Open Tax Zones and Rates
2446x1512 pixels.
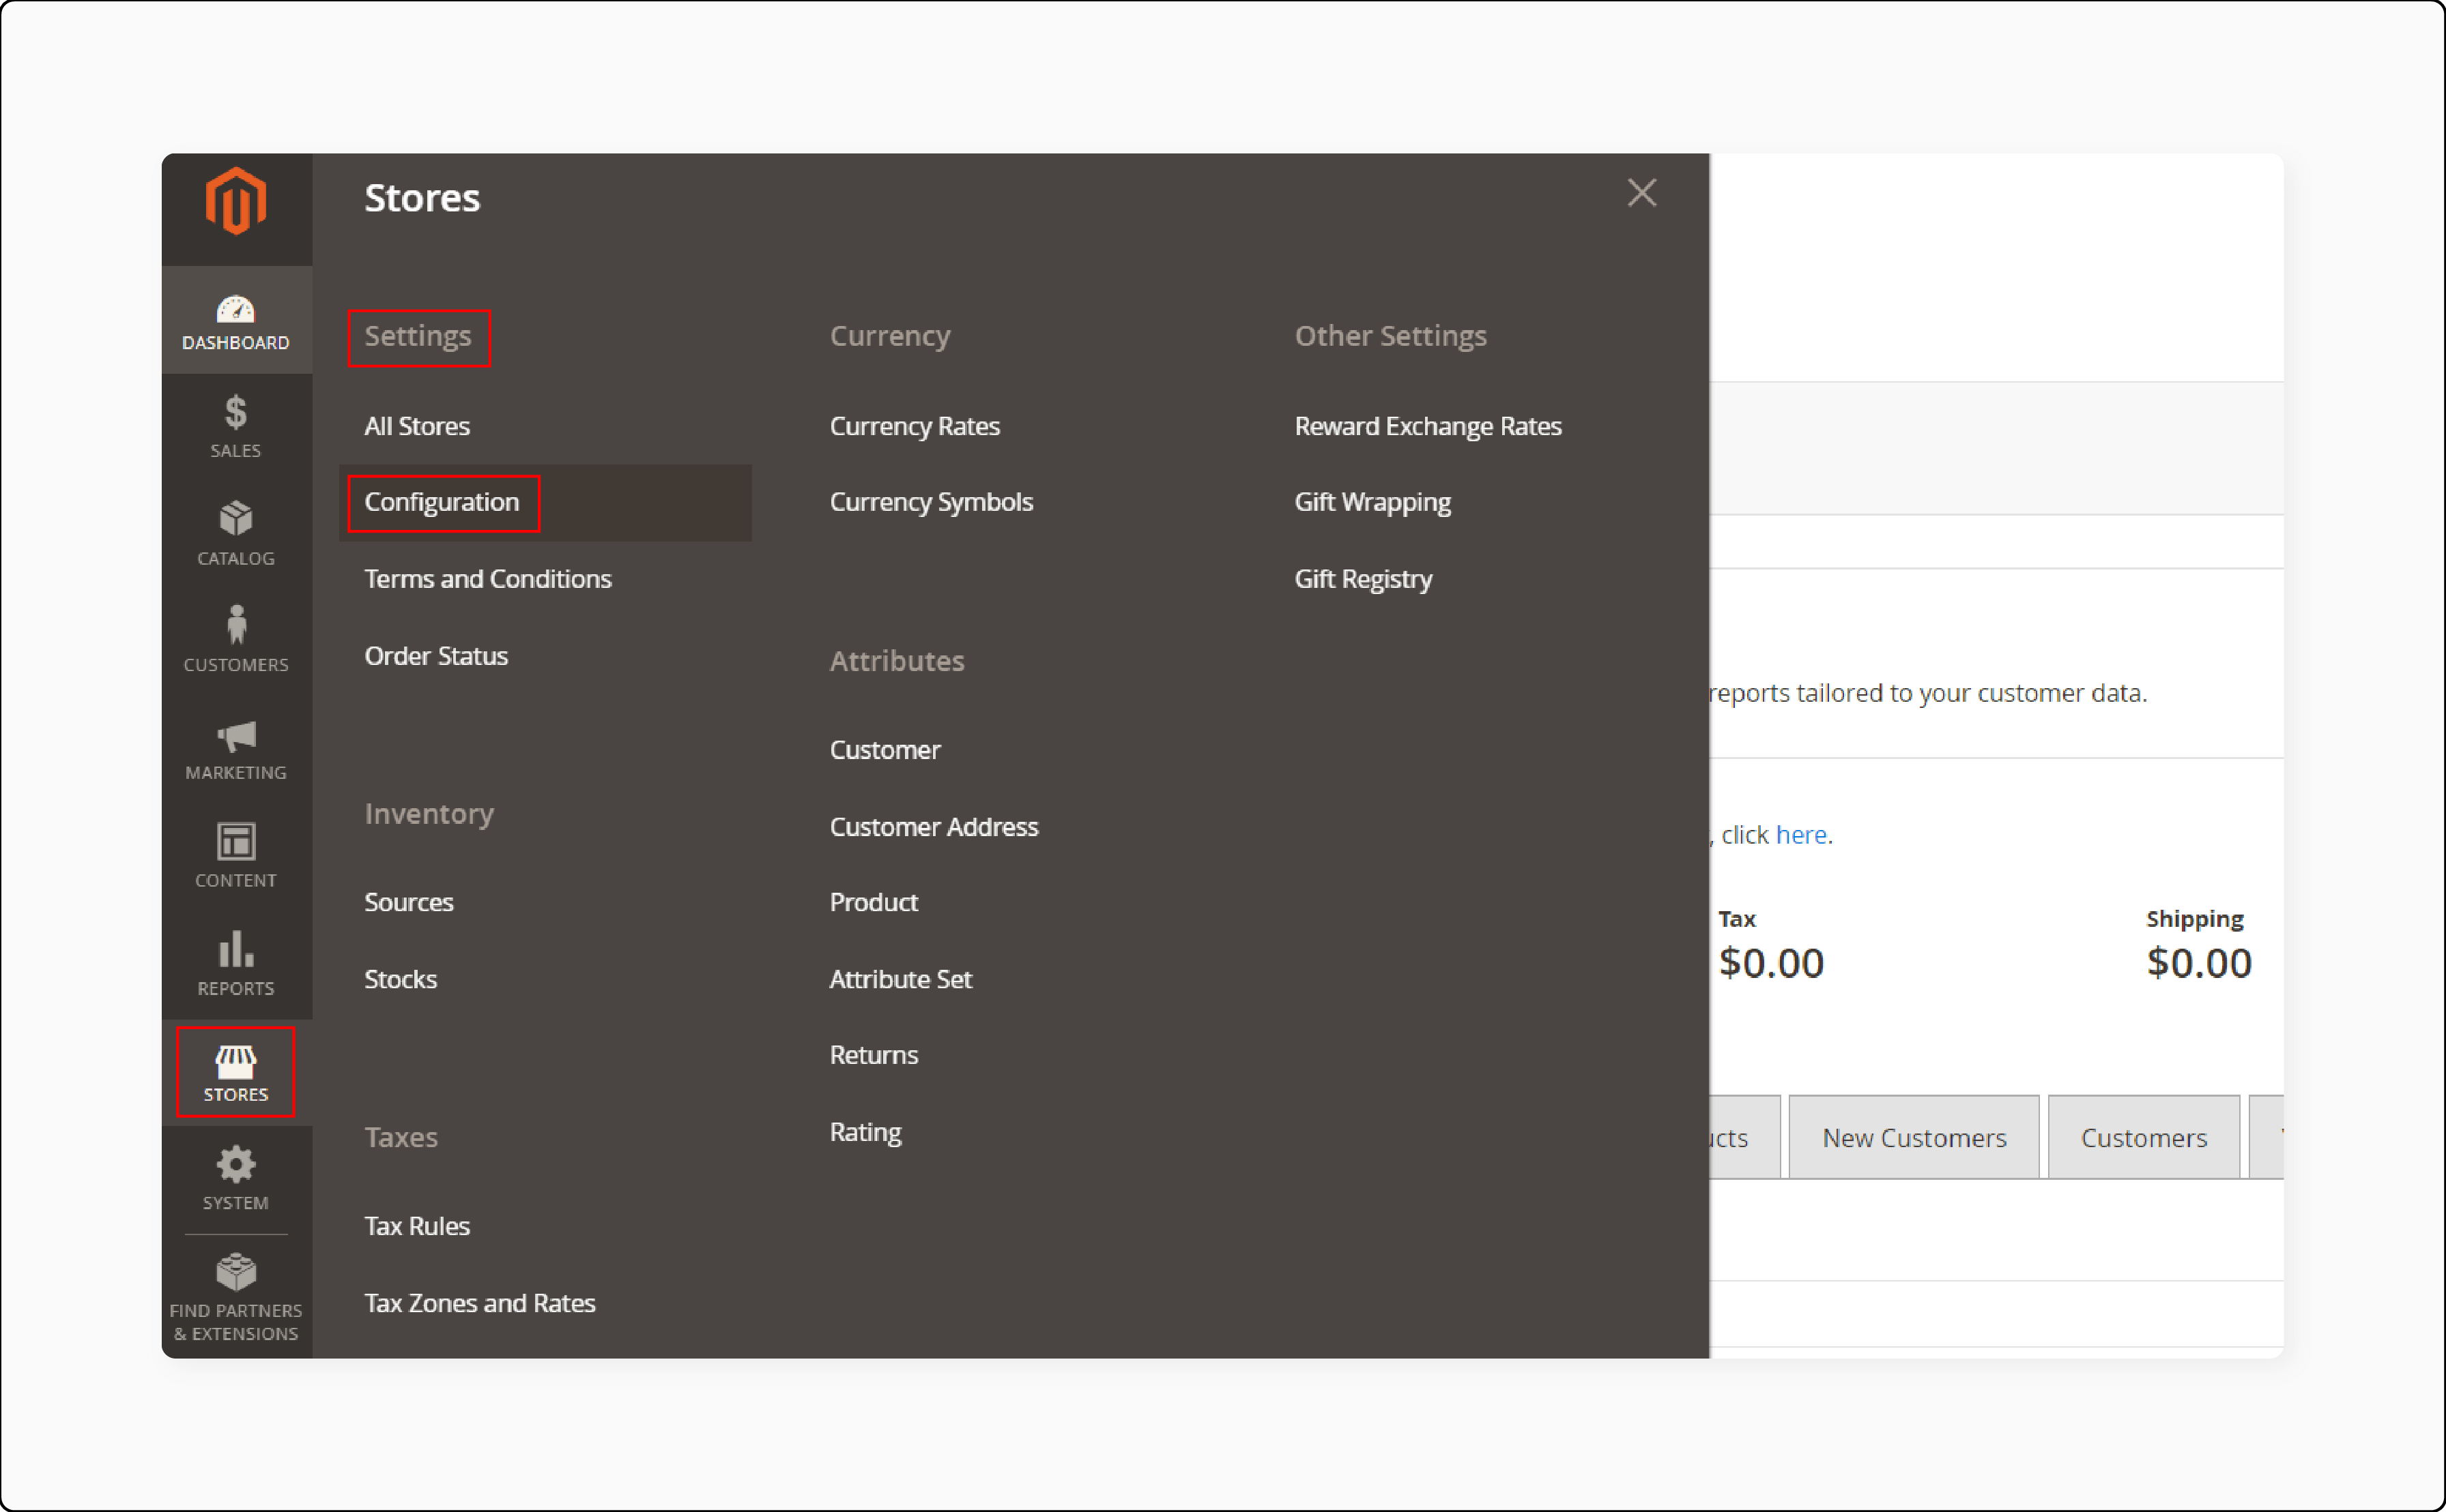click(480, 1303)
